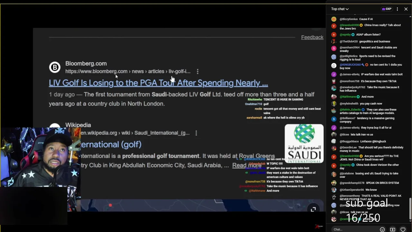Click 'TENCENT IS HUGE IN GAMING' in video overlay
Viewport: 412px width, 232px height.
[x=283, y=100]
